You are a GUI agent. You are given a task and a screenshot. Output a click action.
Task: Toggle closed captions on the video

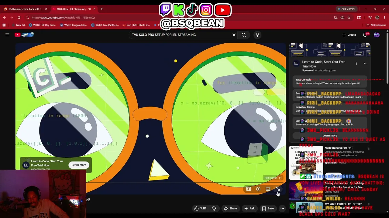click(x=249, y=189)
